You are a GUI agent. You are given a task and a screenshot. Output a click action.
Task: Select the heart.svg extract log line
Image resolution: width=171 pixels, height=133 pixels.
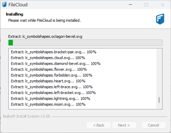point(48,81)
